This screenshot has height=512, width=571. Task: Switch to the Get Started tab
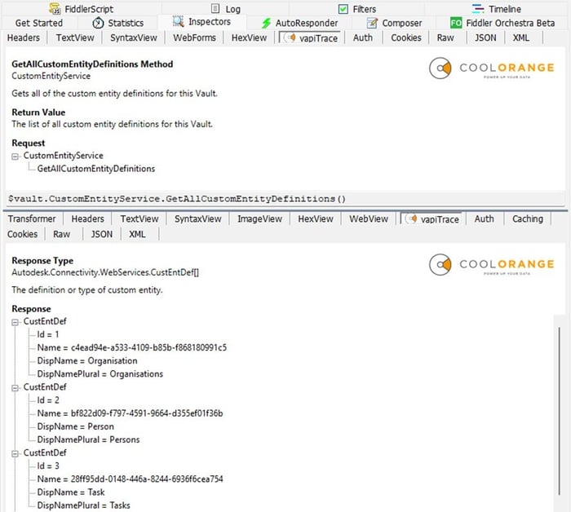(x=39, y=23)
